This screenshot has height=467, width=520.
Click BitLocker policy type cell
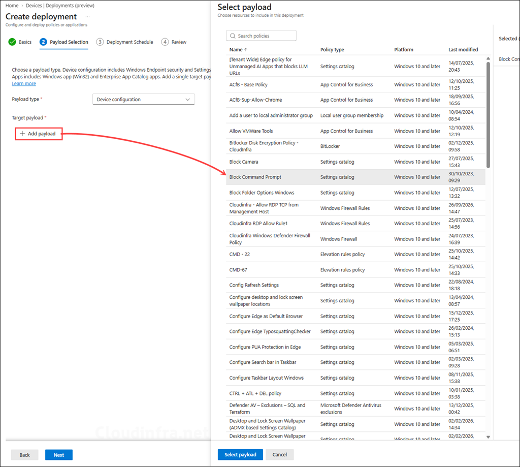tap(330, 146)
